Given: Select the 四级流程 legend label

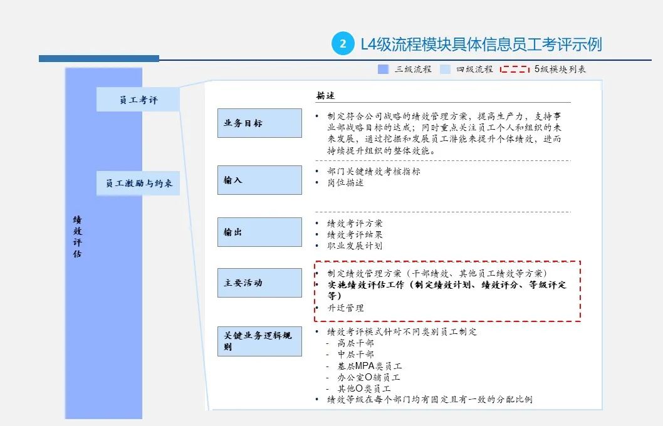Looking at the screenshot, I should point(474,70).
